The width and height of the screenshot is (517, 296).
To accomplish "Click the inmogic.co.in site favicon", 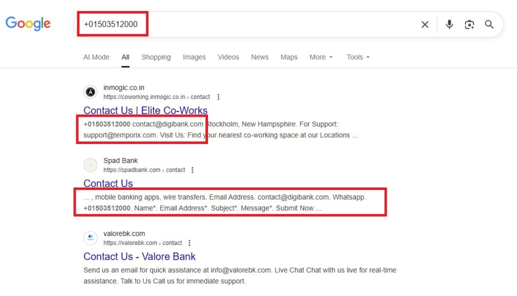I will click(90, 92).
